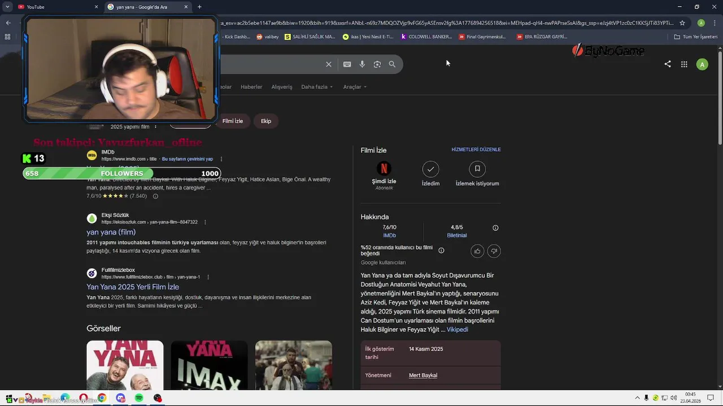Image resolution: width=723 pixels, height=406 pixels.
Task: Open the Vikipedi link in description
Action: pos(458,329)
